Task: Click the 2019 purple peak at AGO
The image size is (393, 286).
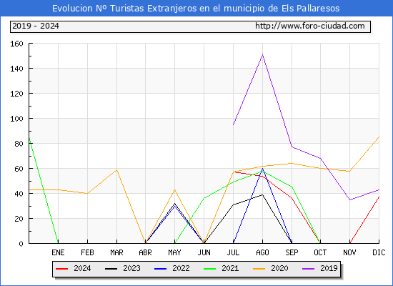Action: pos(262,54)
